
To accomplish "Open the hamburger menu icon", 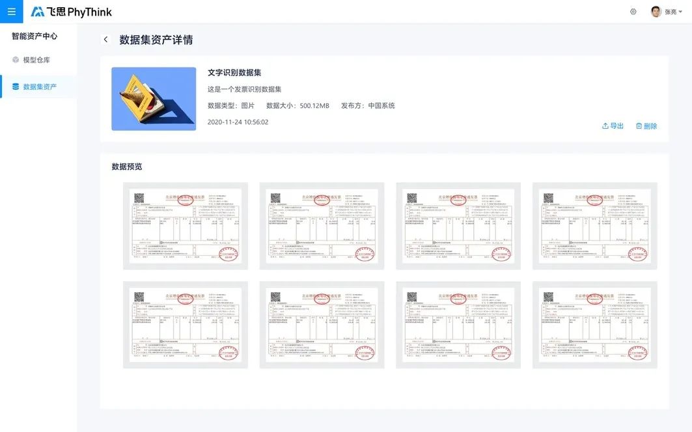I will pos(12,12).
